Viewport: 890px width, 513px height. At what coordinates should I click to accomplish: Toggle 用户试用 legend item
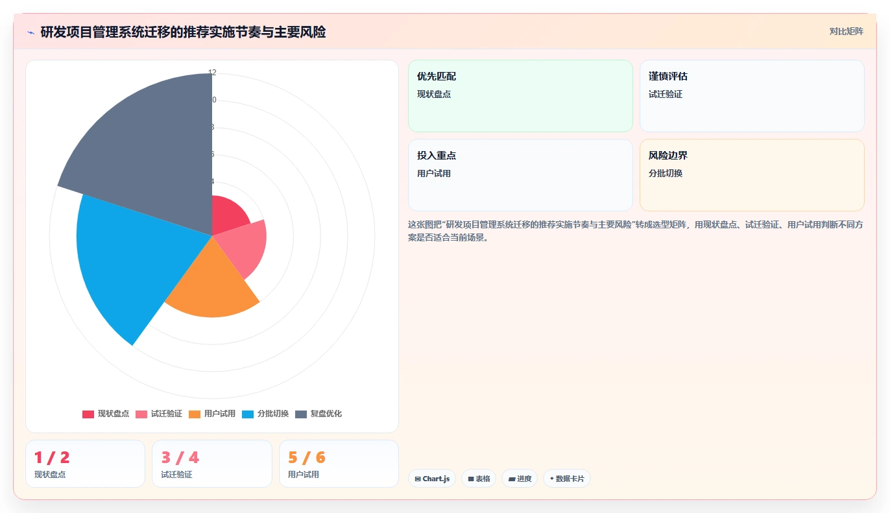212,414
